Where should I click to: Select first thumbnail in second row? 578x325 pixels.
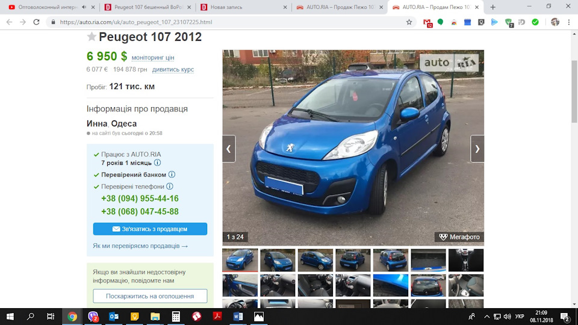[240, 285]
